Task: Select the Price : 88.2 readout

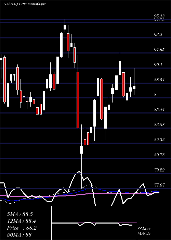Action: [x=22, y=228]
